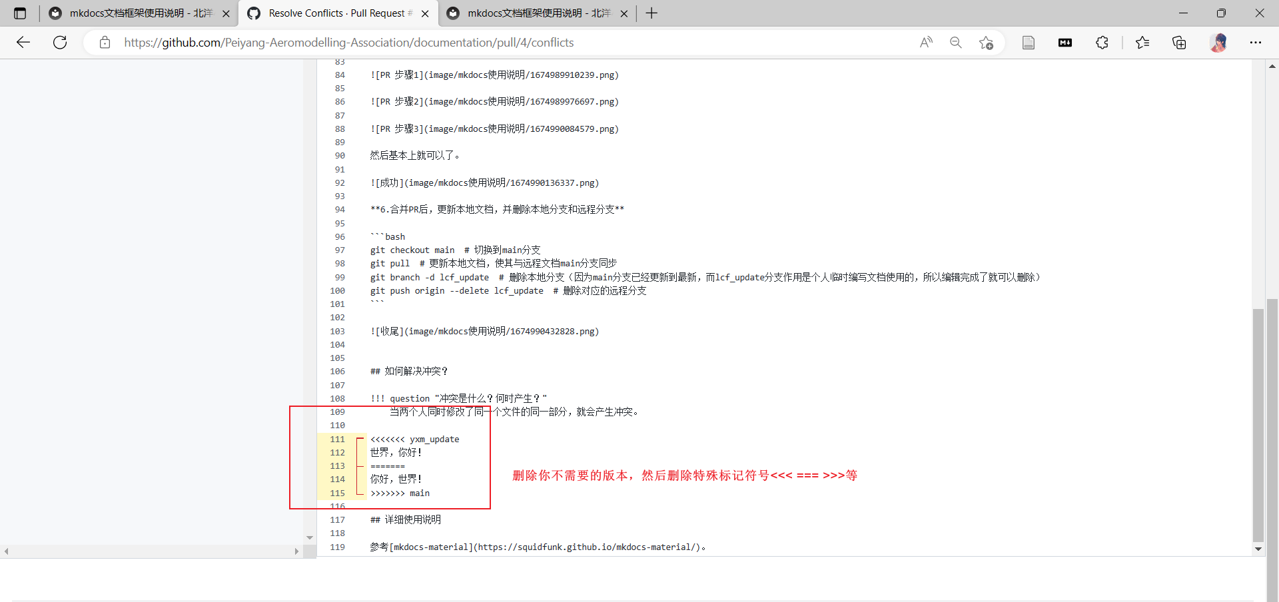The width and height of the screenshot is (1279, 602).
Task: Add this page to favorites
Action: click(x=987, y=42)
